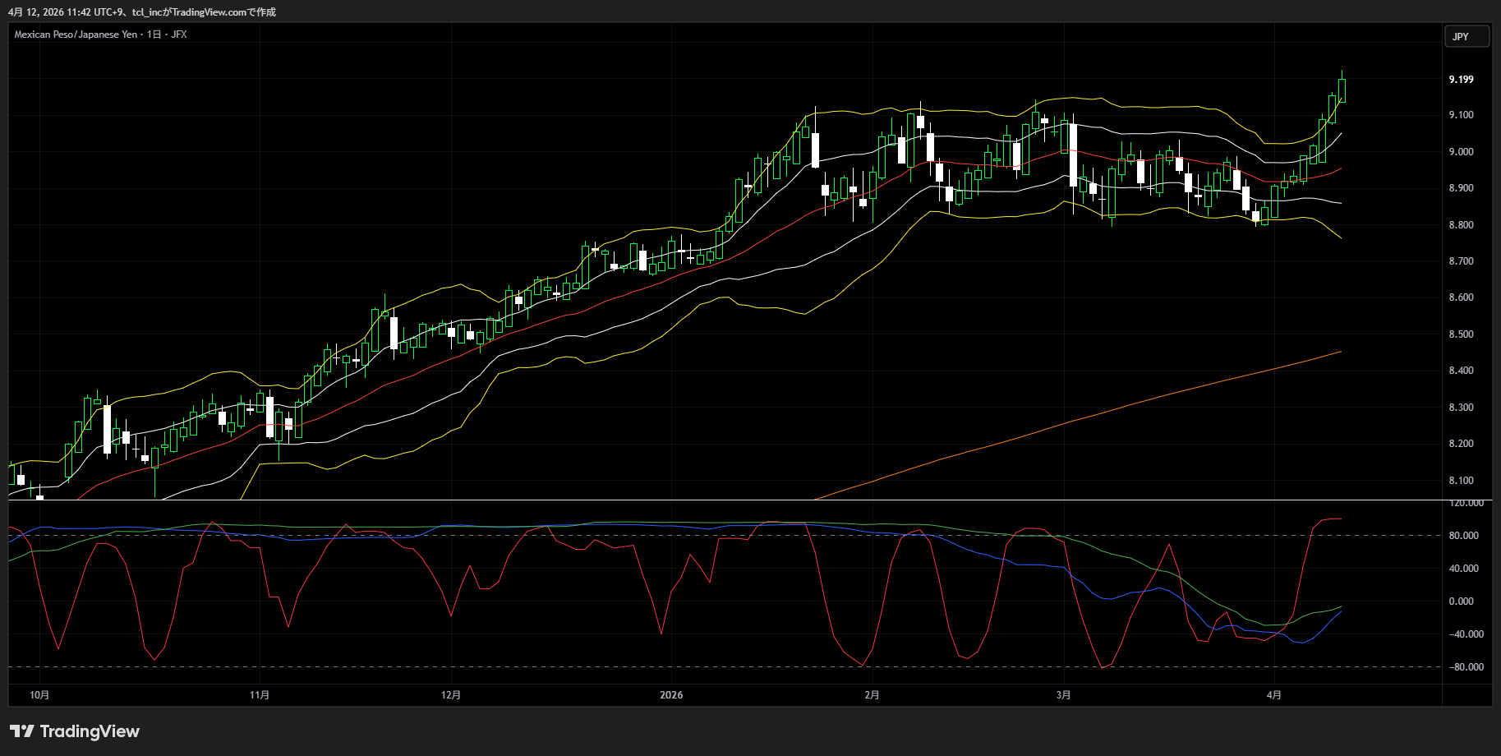Screen dimensions: 1501x756
Task: Click the latest green candlestick at far right
Action: coord(1342,90)
